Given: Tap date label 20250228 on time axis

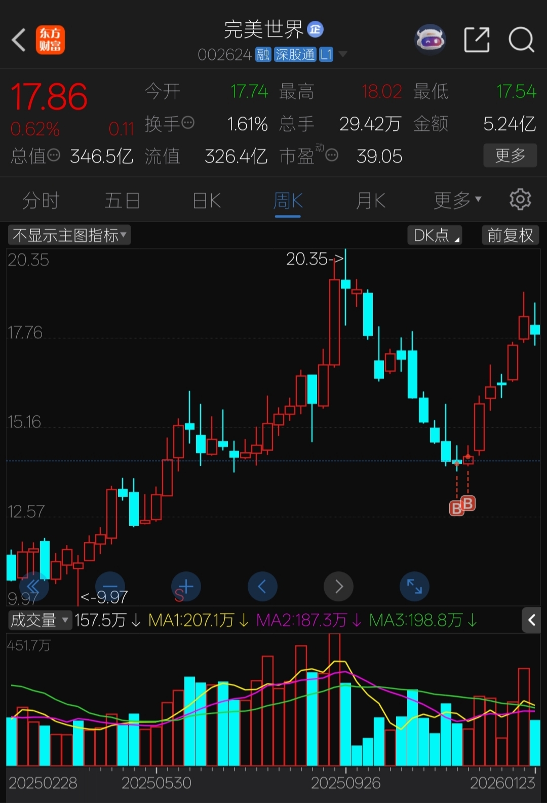Looking at the screenshot, I should pos(43,783).
